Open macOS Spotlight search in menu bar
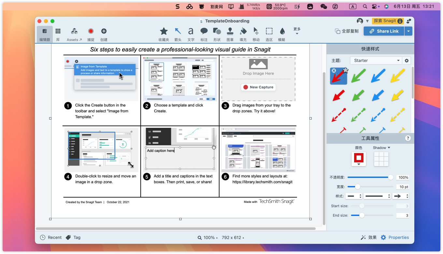Viewport: 443px width, 254px height. [x=365, y=6]
